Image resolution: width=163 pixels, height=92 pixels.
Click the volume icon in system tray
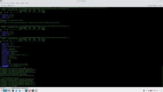click(155, 91)
